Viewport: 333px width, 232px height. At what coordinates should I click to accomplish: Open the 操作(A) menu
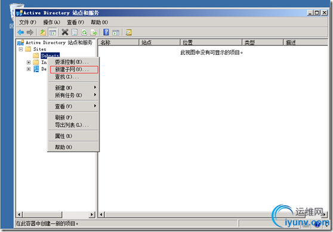coord(51,22)
